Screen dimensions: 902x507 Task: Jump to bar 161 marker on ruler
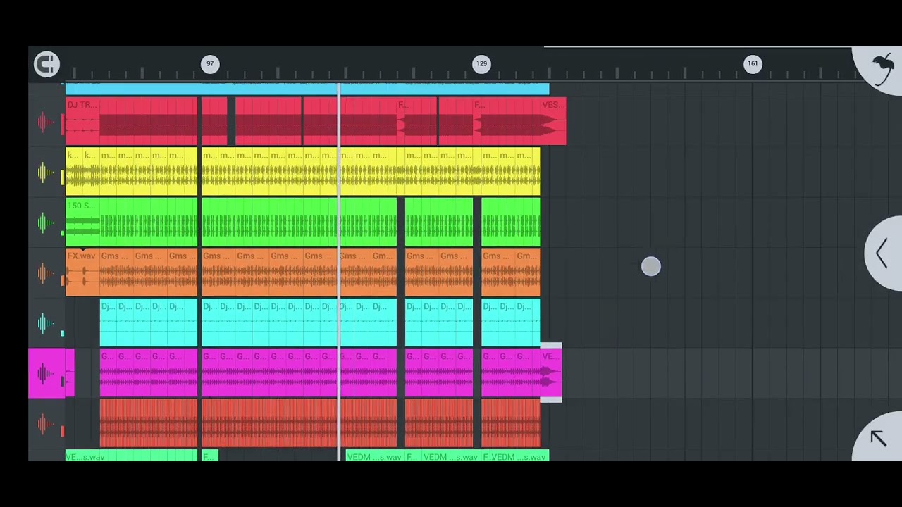pyautogui.click(x=753, y=64)
